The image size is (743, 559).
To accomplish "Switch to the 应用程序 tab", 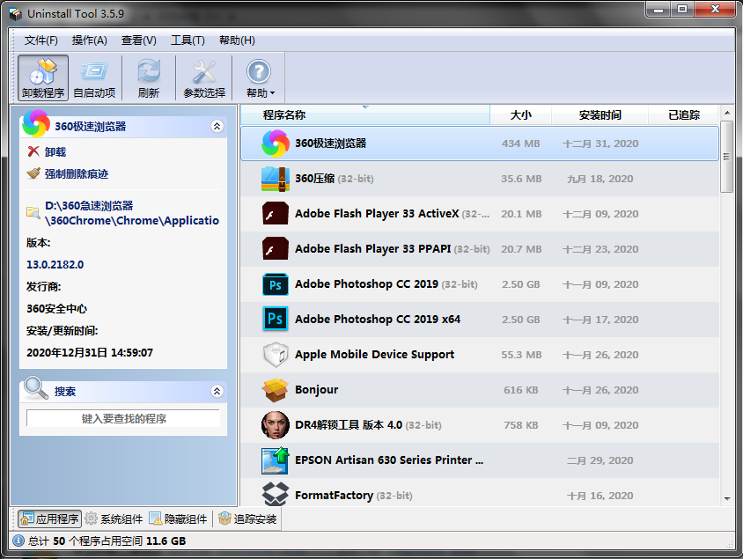I will pyautogui.click(x=50, y=519).
